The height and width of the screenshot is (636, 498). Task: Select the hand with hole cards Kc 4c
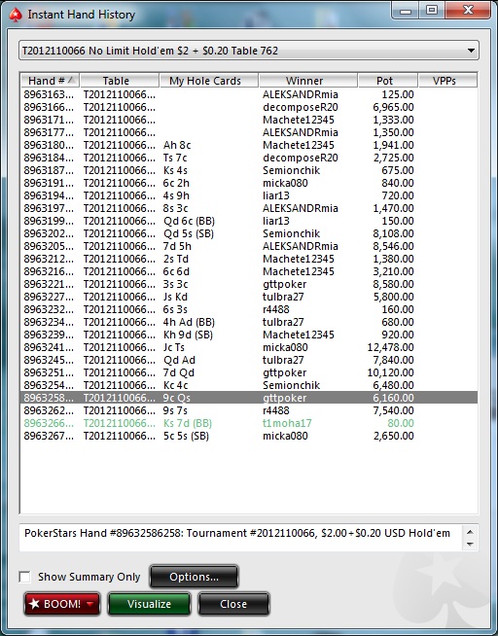tap(249, 385)
